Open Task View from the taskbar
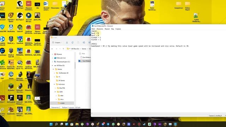The height and width of the screenshot is (127, 226). [x=61, y=124]
